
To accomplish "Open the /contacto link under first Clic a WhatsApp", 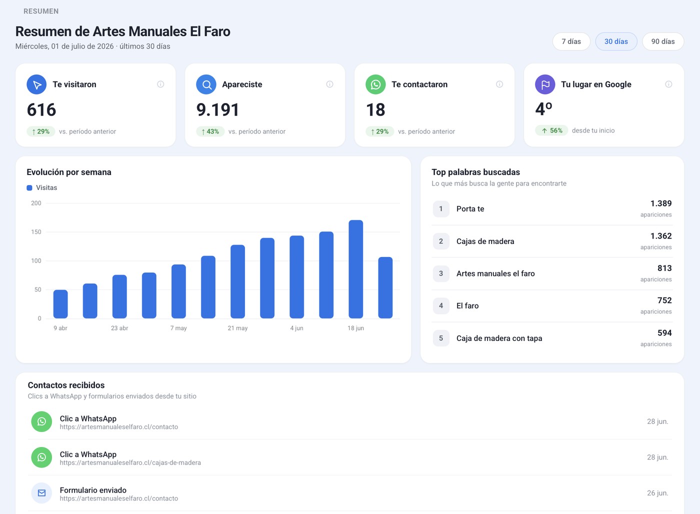I will click(x=119, y=427).
